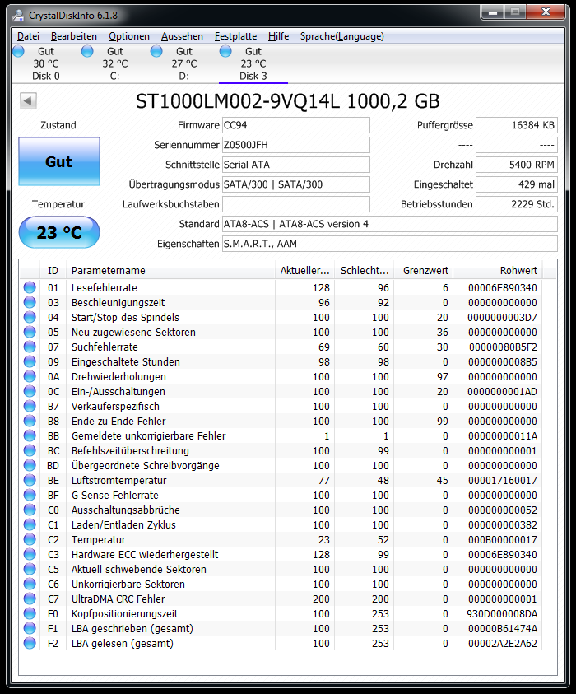Click the blue orb beside Suchfehlerrate
576x694 pixels.
tap(30, 347)
